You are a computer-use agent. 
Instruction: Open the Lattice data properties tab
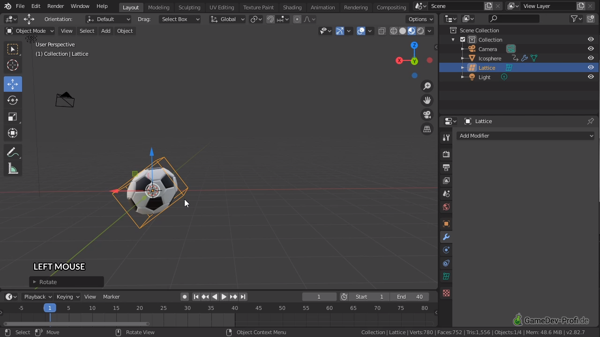tap(446, 276)
